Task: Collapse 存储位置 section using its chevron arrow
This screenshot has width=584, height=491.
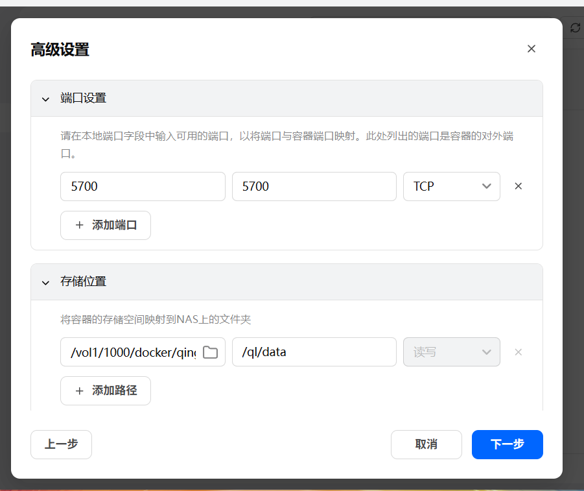Action: [45, 283]
